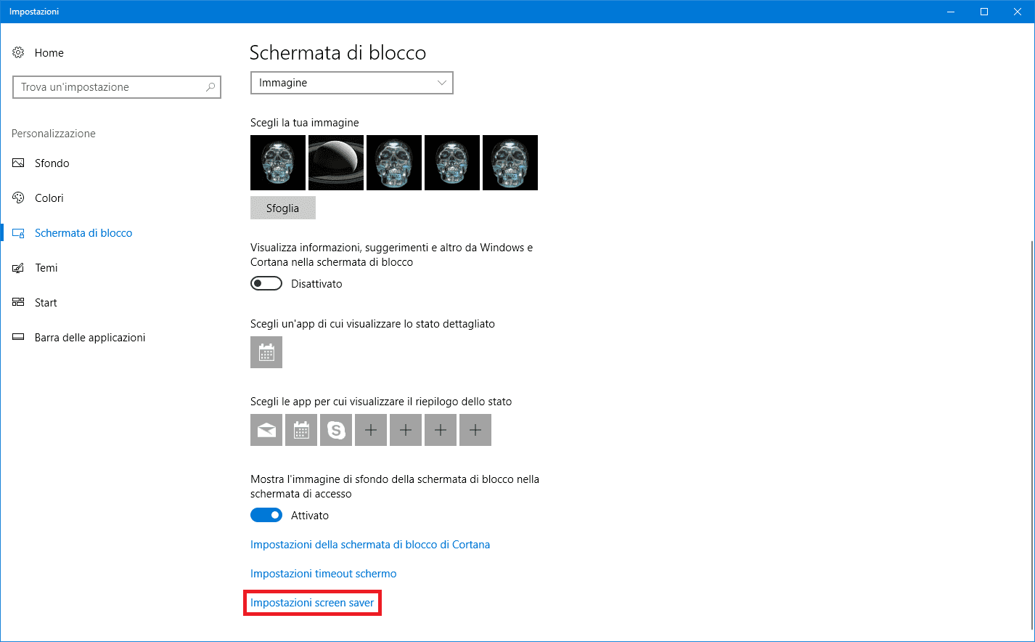
Task: Enable the Windows and Cortana suggestions toggle
Action: (x=266, y=283)
